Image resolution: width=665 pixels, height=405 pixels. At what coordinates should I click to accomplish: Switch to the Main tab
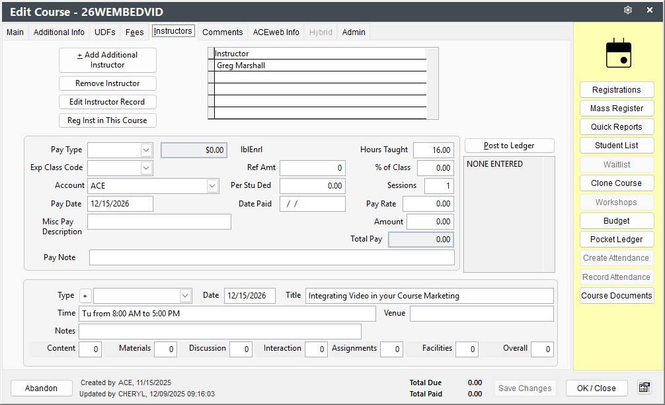(15, 32)
